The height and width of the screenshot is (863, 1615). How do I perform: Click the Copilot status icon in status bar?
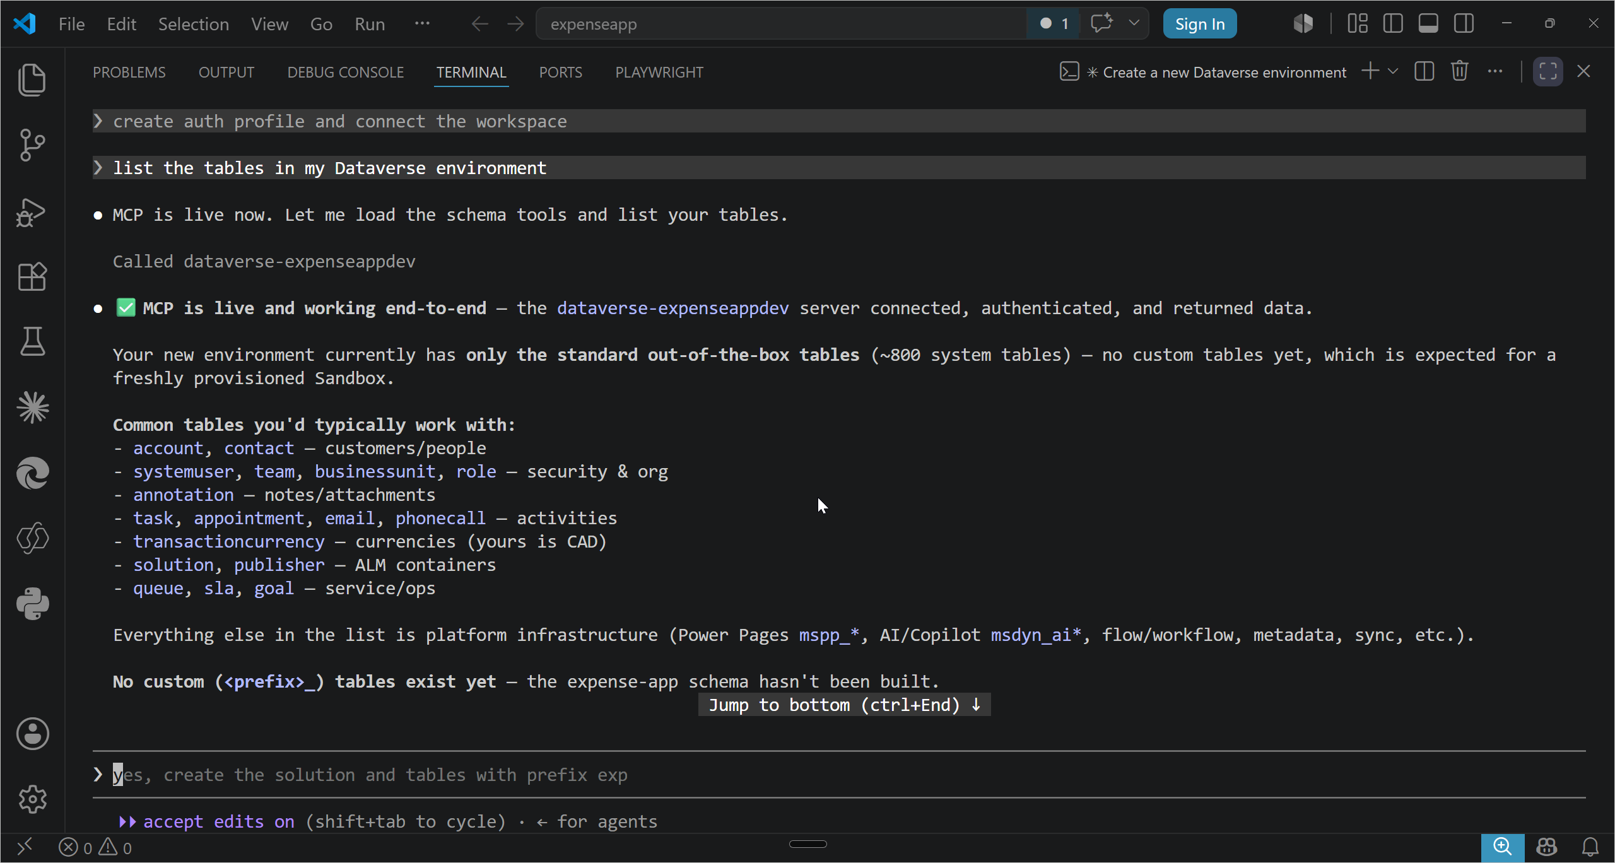(x=1547, y=847)
